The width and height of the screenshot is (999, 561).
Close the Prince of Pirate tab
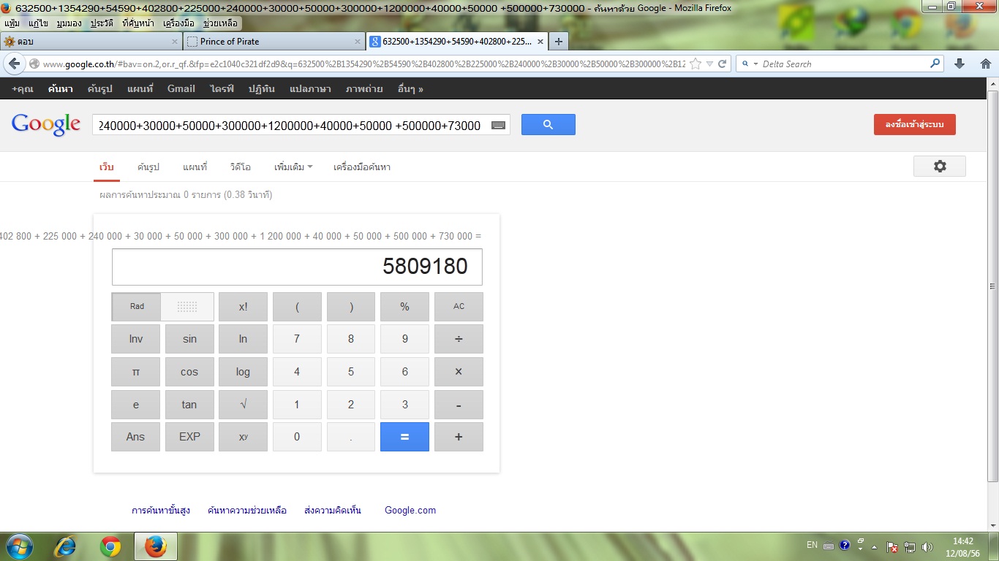tap(357, 42)
